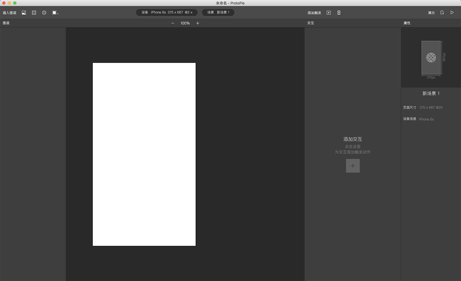Open the device selector showing iPhone 6s
Image resolution: width=461 pixels, height=281 pixels.
pos(166,12)
